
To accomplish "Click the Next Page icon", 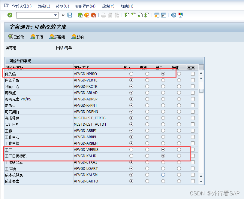I will pos(140,15).
